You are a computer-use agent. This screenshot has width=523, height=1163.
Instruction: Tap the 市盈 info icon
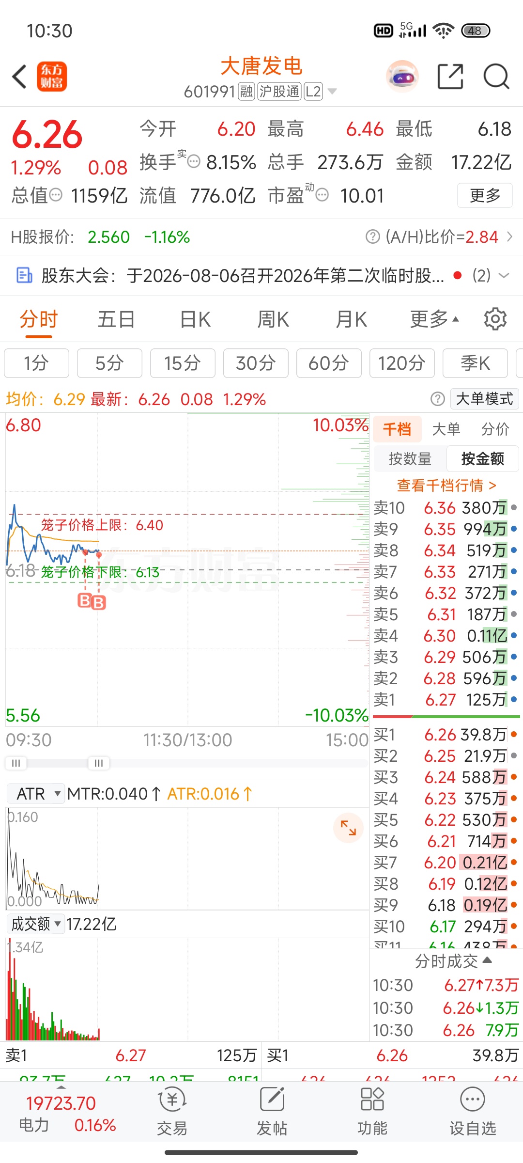[x=322, y=195]
